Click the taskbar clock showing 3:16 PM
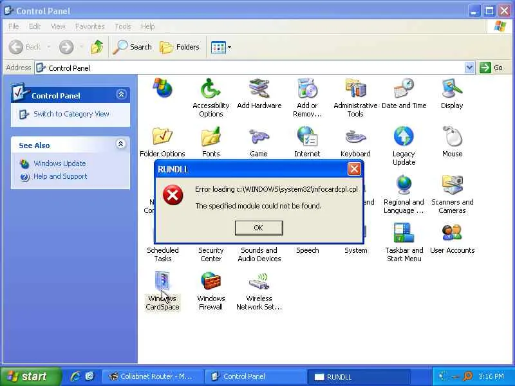Image resolution: width=515 pixels, height=386 pixels. click(x=491, y=376)
